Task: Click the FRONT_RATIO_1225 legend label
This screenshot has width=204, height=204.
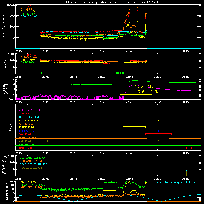Action: tap(33, 185)
